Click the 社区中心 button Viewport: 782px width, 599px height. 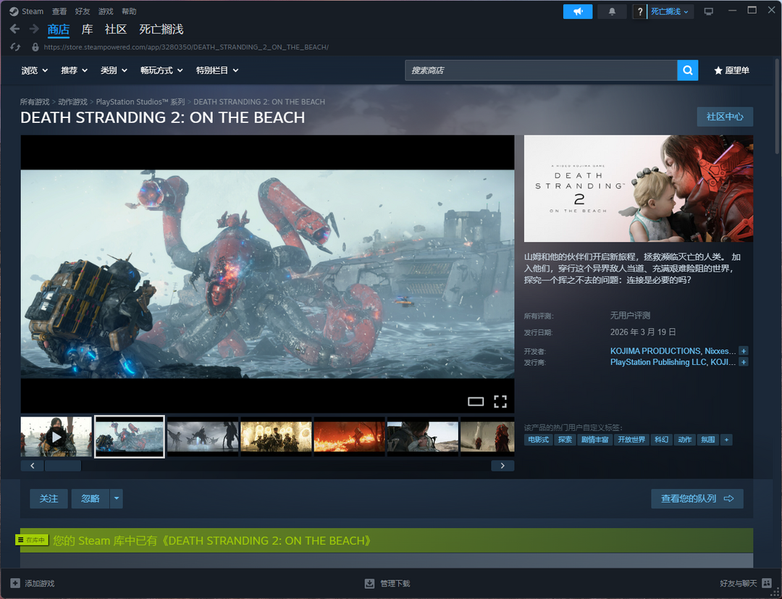pyautogui.click(x=724, y=117)
